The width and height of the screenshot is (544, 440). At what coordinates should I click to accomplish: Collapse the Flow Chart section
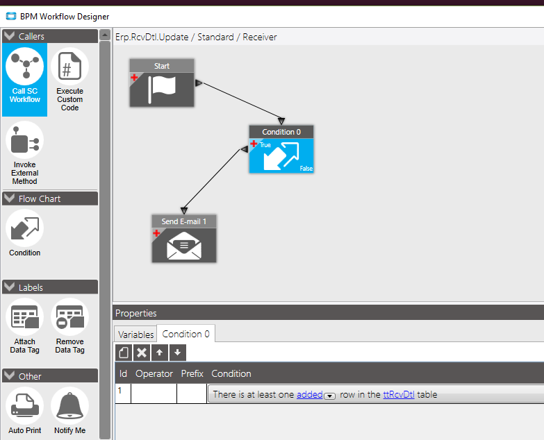point(9,198)
